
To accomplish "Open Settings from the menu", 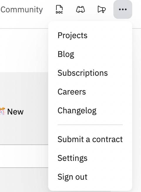I will click(72, 158).
